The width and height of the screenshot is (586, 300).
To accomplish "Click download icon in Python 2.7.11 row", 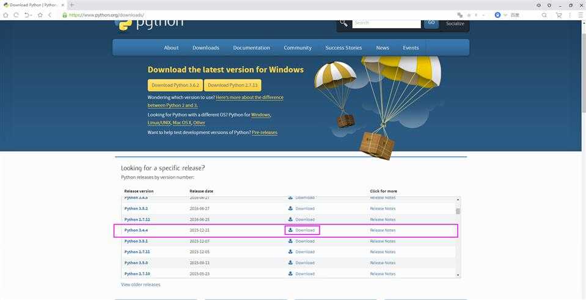I will tap(290, 251).
